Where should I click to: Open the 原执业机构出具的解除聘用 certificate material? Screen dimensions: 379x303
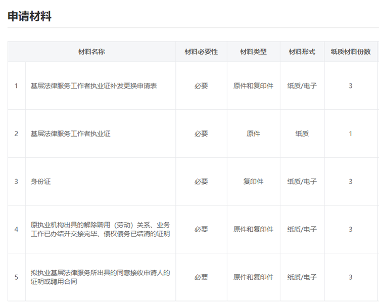click(x=100, y=229)
